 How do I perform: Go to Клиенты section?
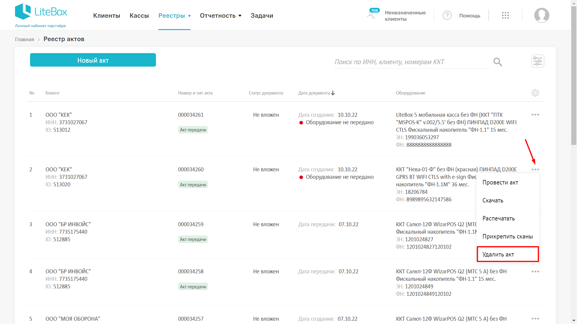(106, 16)
